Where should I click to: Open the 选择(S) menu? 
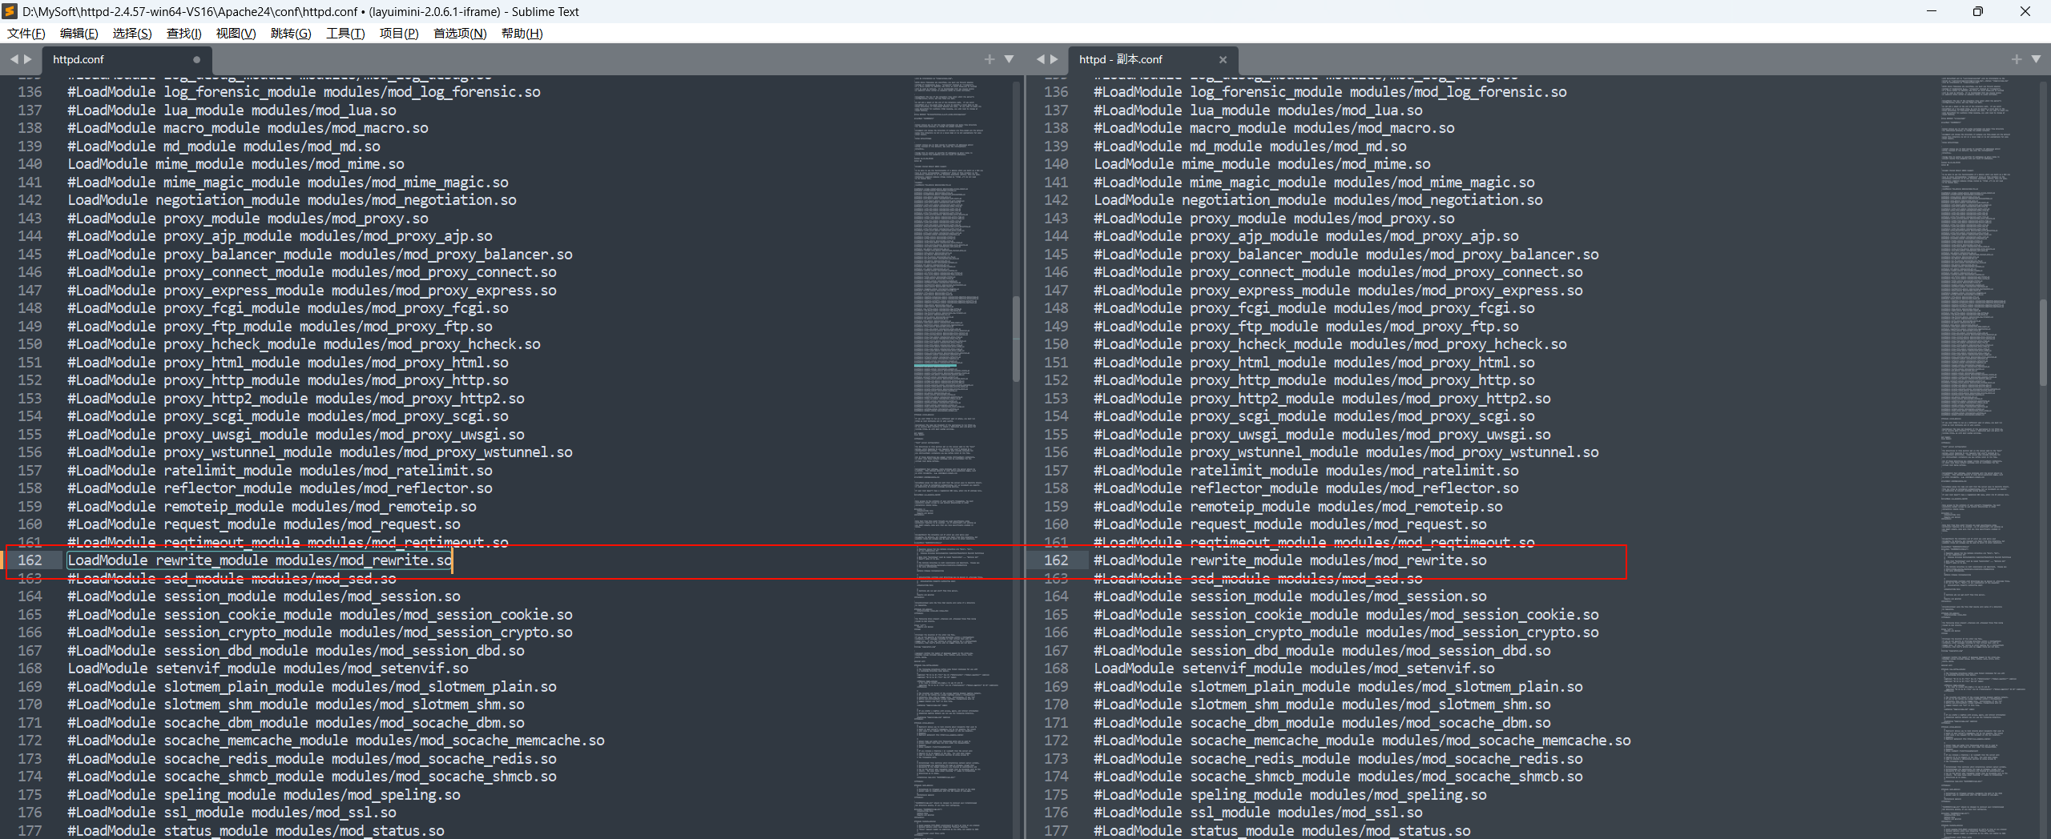[x=132, y=33]
